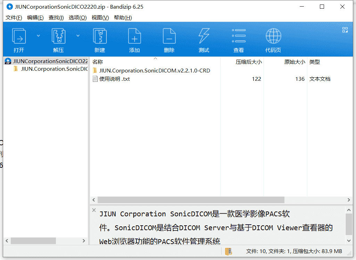Click the Add files (添加) icon
Viewport: 356px width, 260px height.
tap(134, 36)
